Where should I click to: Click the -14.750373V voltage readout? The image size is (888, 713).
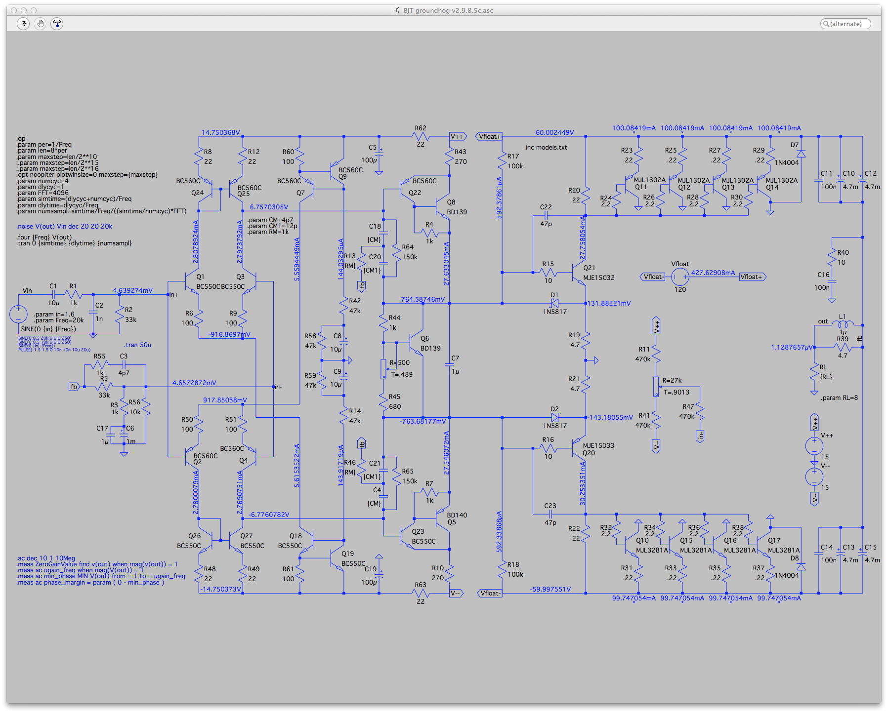point(220,590)
